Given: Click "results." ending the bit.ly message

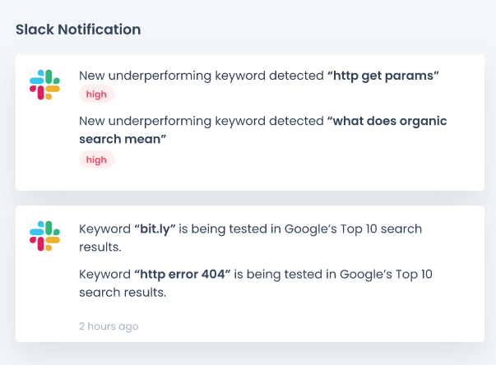Looking at the screenshot, I should (100, 247).
